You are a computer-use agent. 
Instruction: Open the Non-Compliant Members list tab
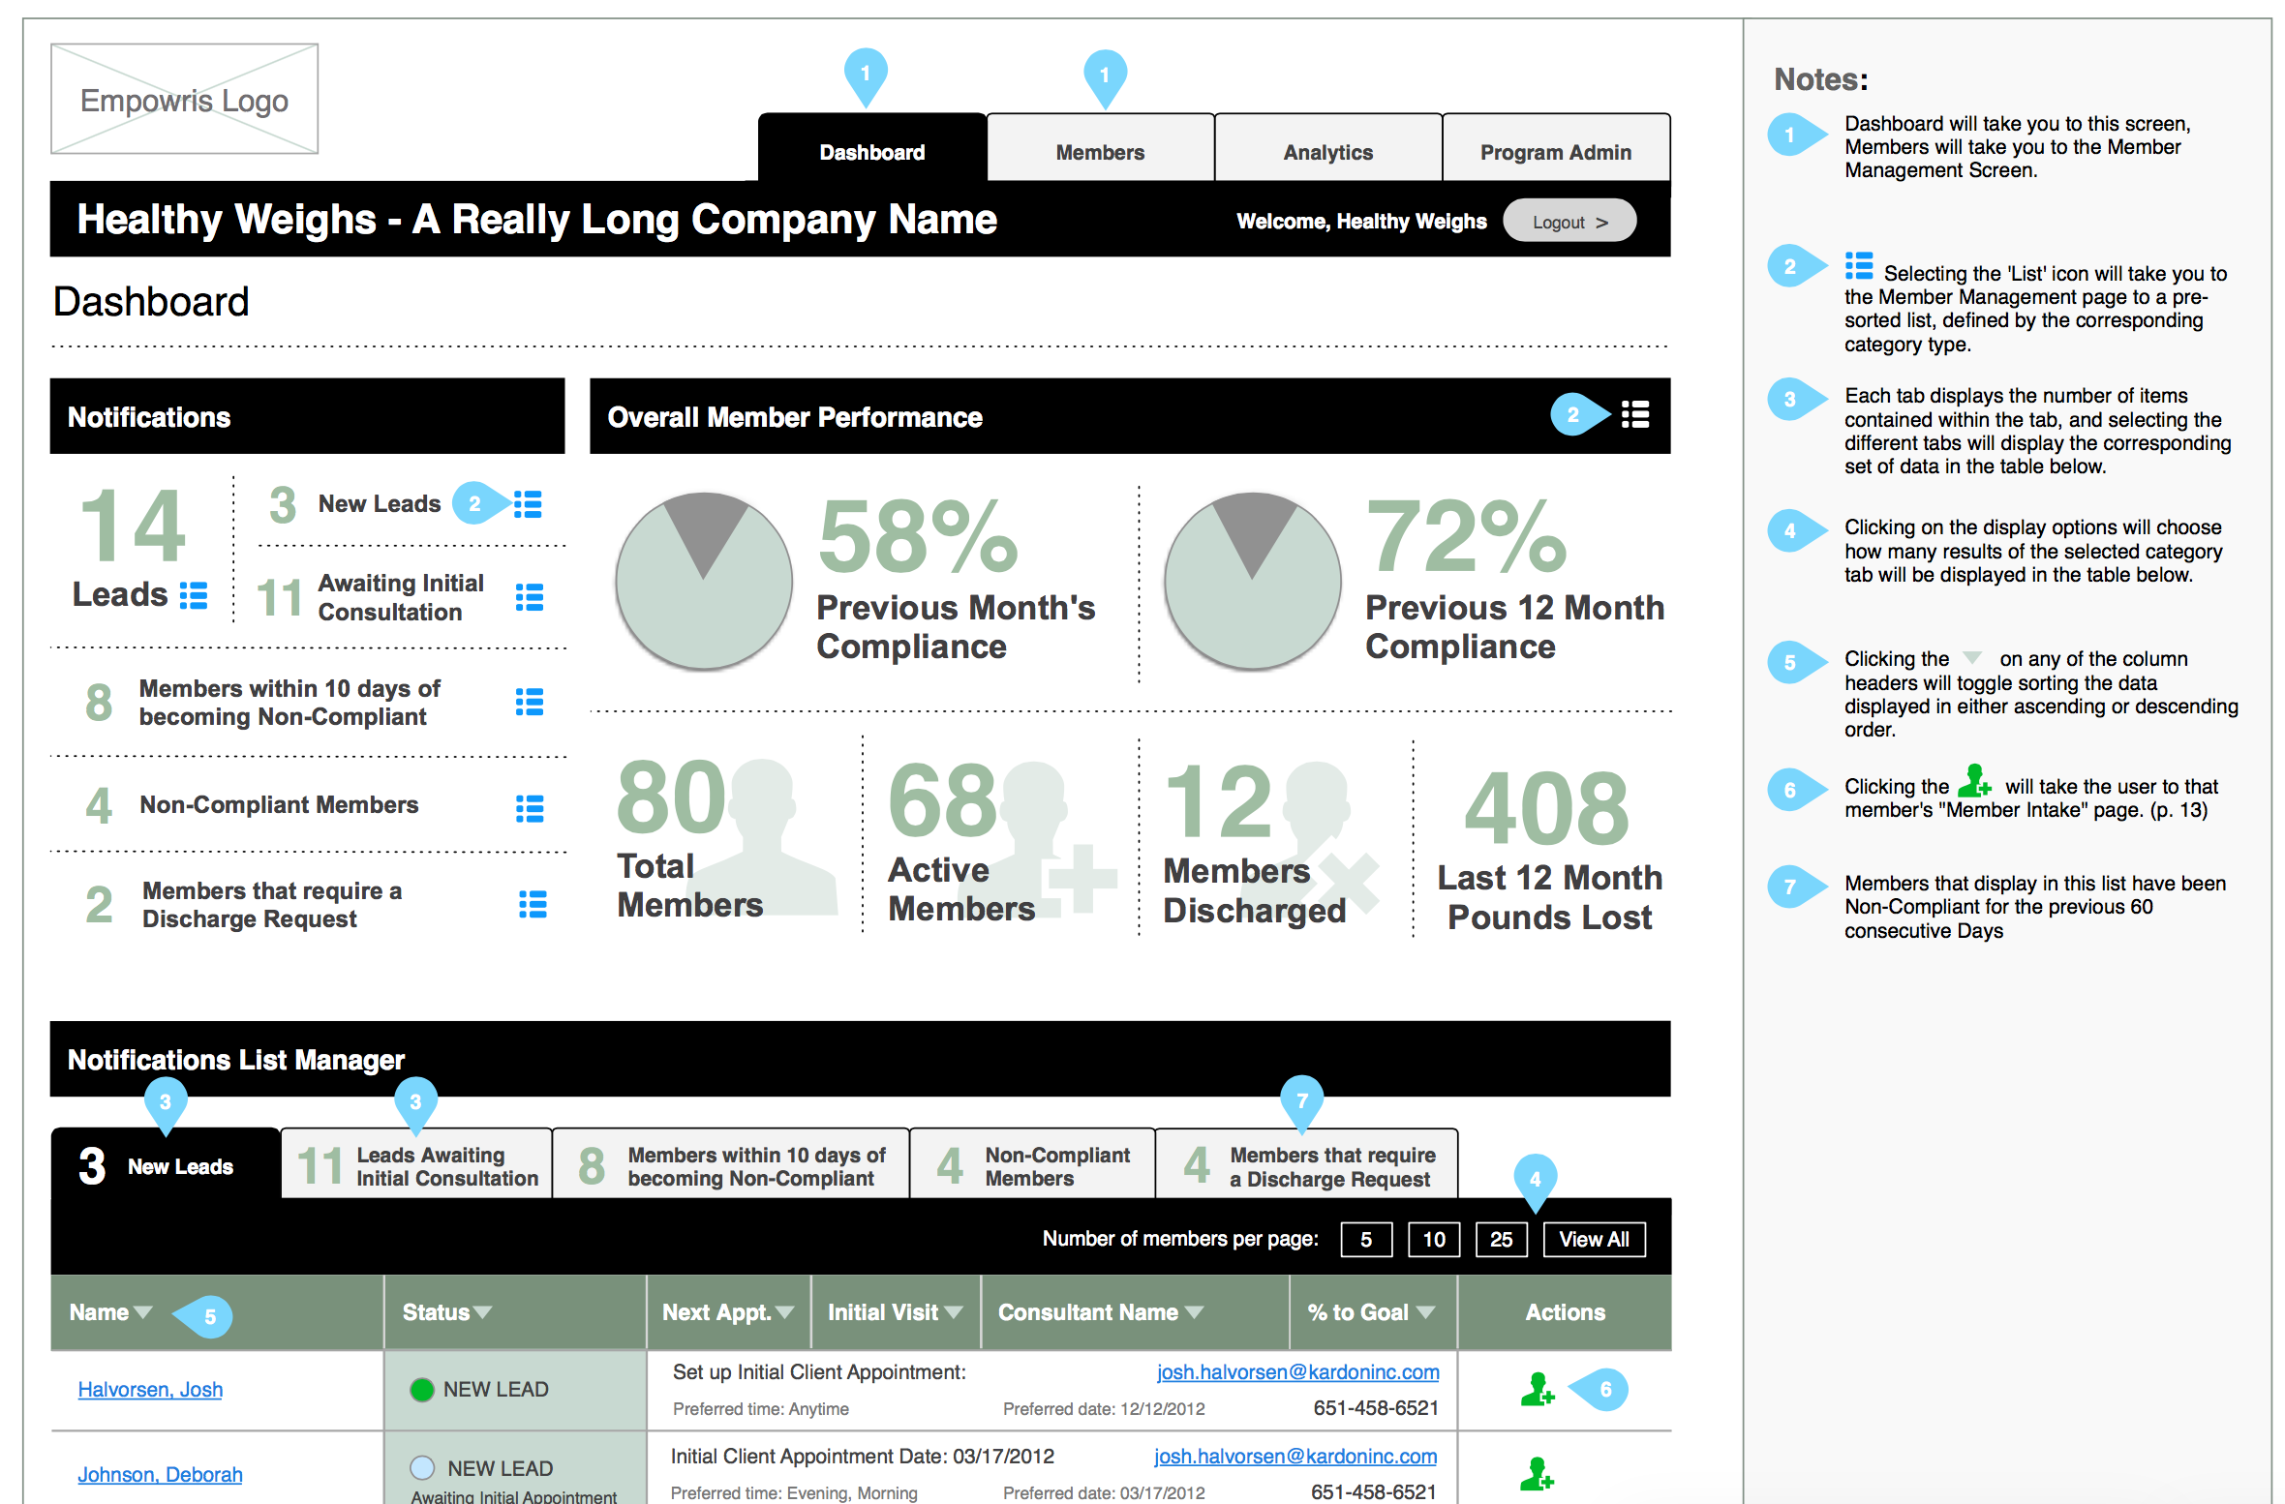[x=1033, y=1164]
